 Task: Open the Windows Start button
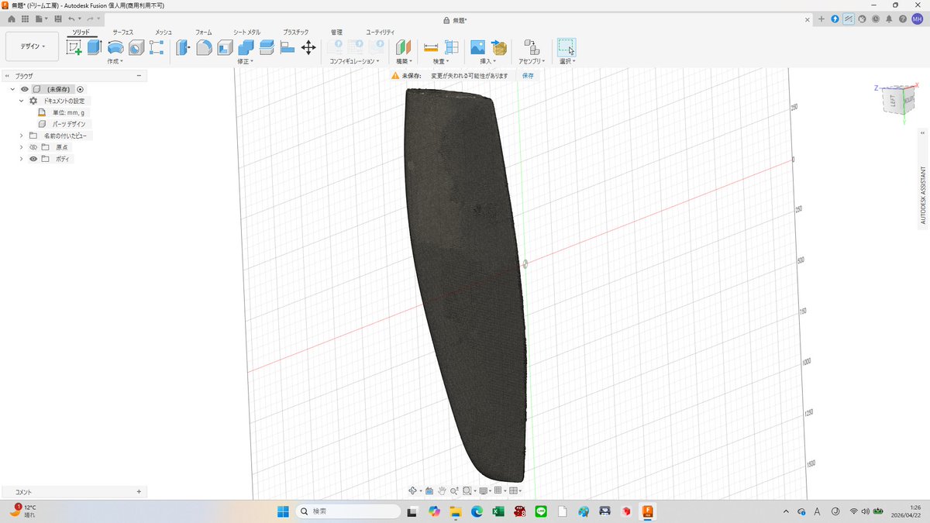pyautogui.click(x=283, y=511)
